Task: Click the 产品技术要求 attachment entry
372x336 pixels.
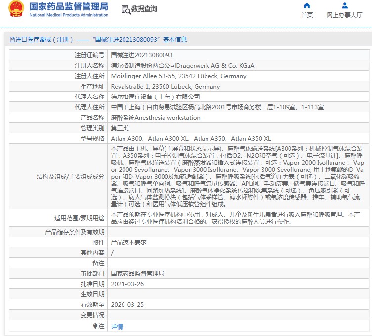Action: [128, 242]
